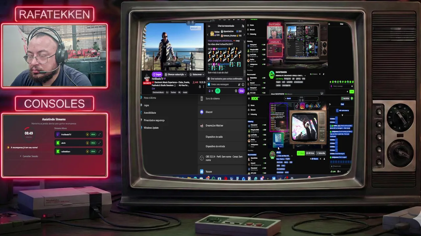
Task: Show previous Twitch gift leaderboard arrow
Action: 208,34
